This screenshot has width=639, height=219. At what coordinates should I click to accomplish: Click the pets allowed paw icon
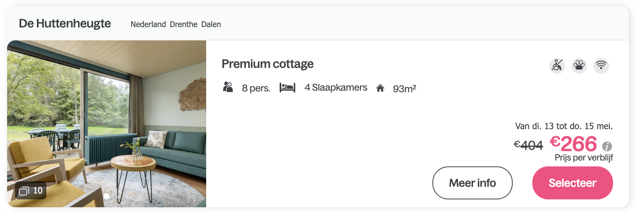coord(579,66)
